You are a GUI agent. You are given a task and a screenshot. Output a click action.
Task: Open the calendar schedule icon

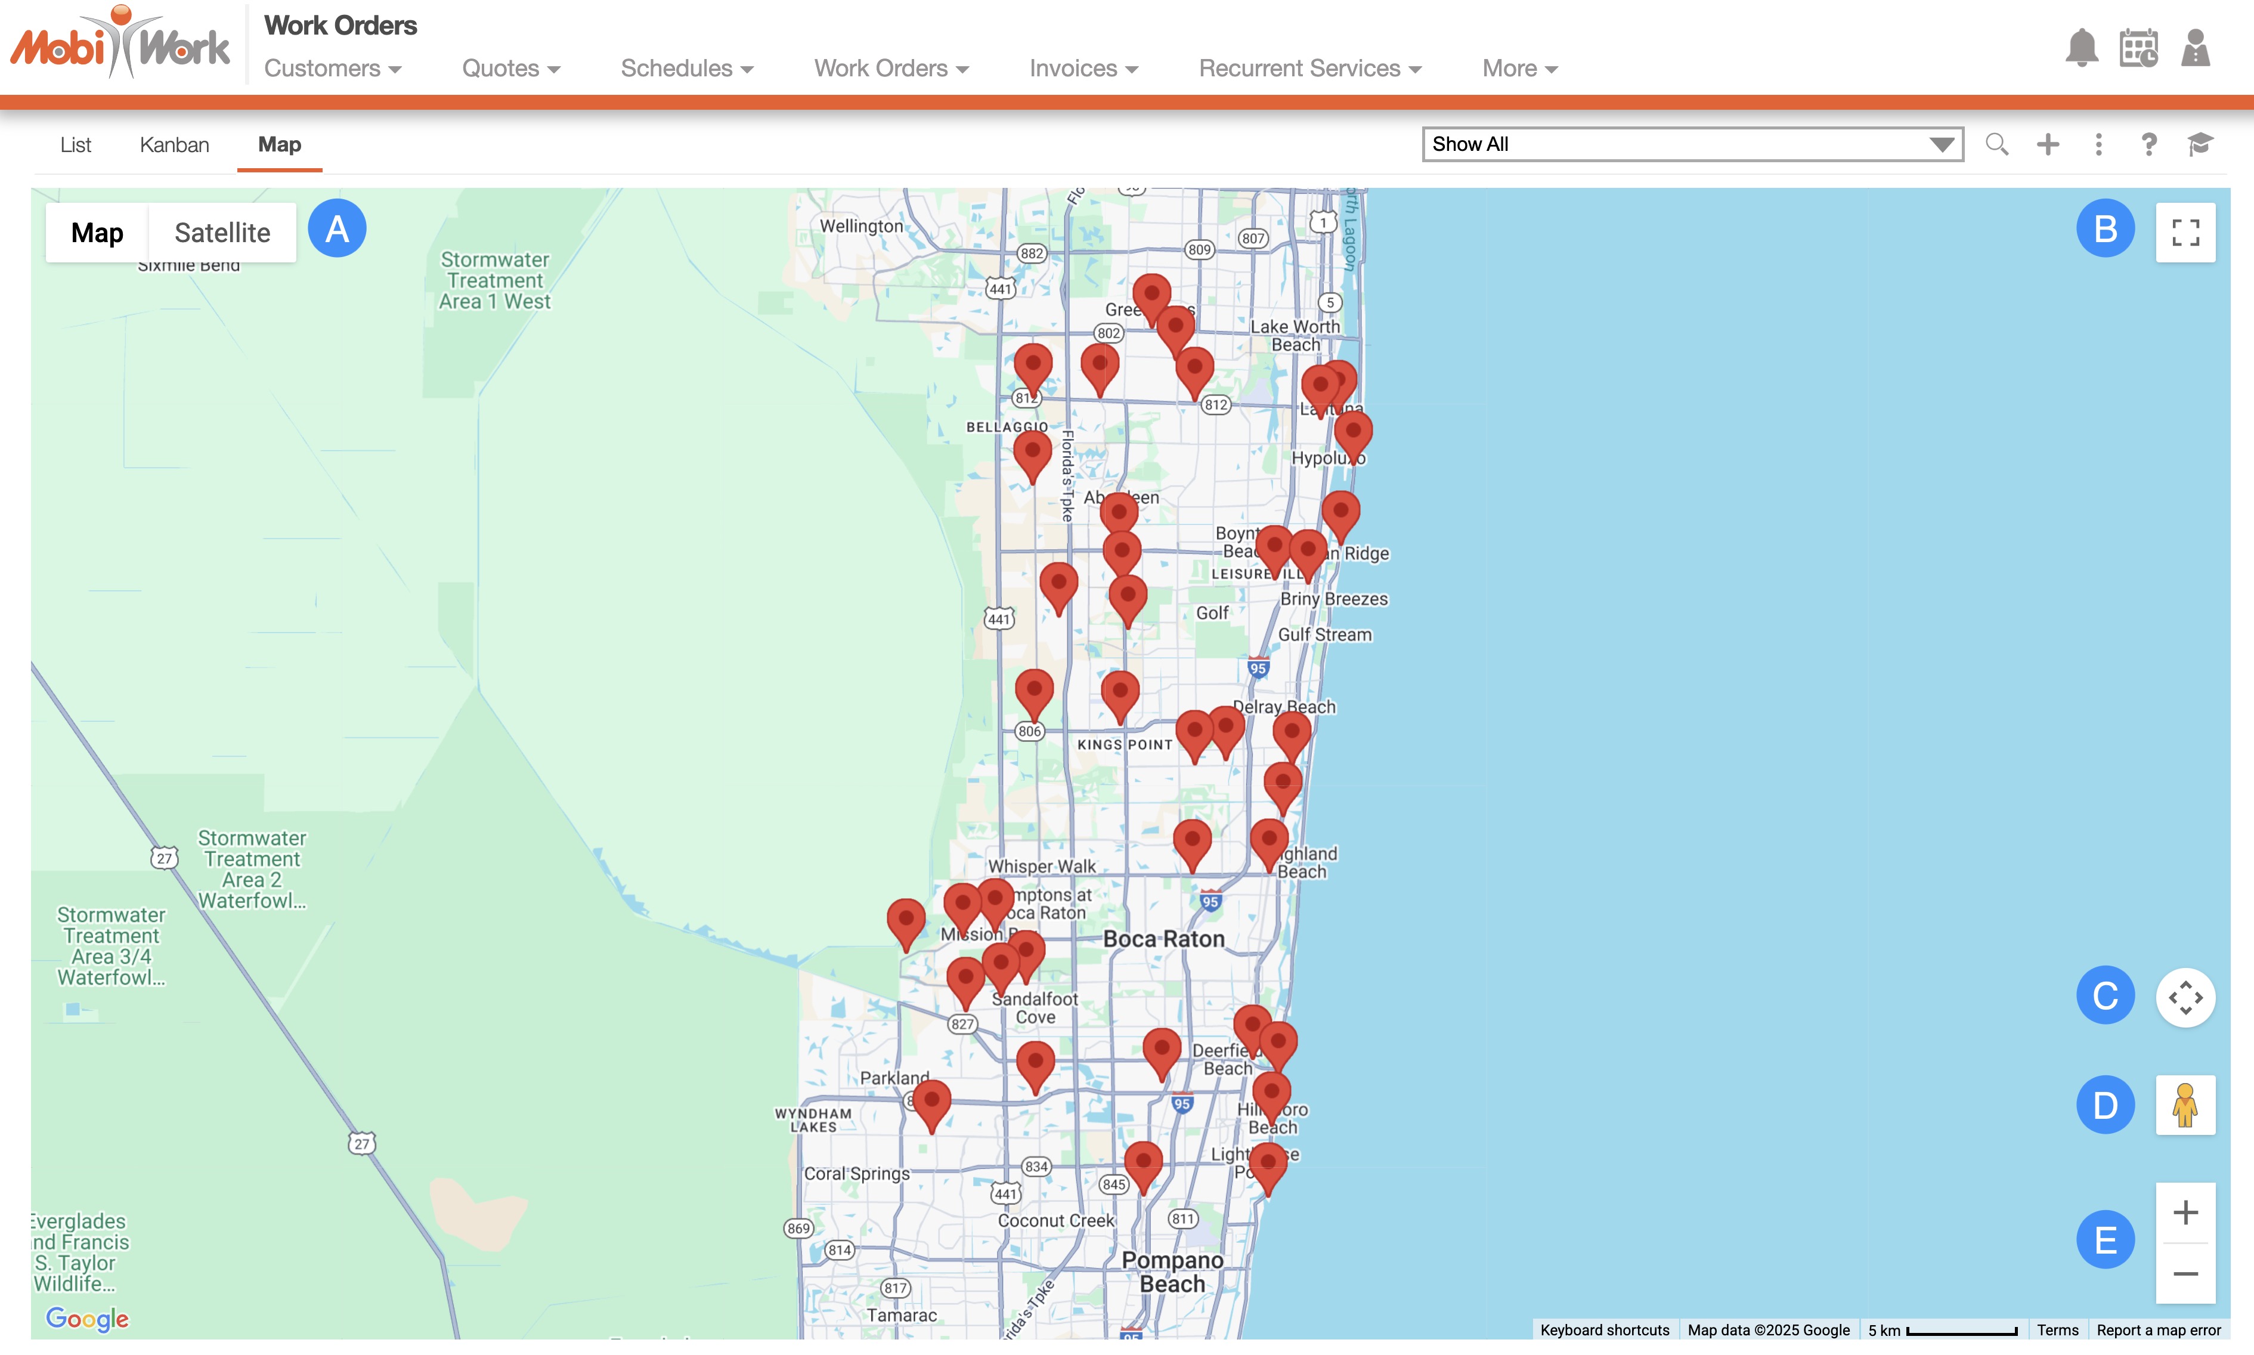coord(2138,48)
